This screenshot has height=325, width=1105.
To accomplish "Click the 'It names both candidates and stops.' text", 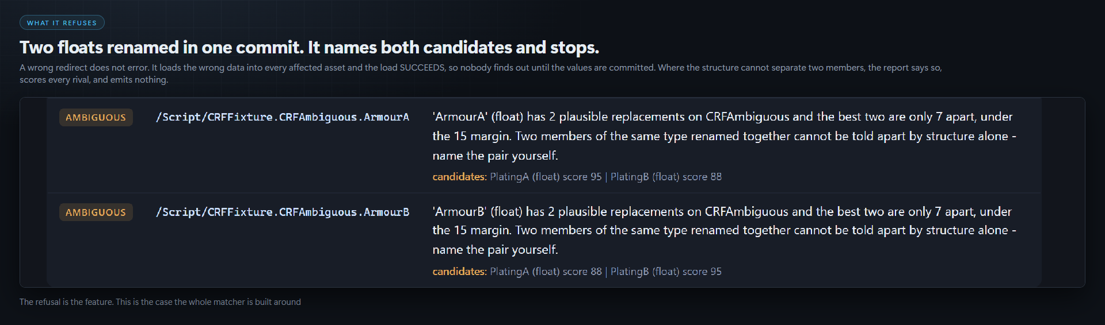I will click(x=454, y=47).
